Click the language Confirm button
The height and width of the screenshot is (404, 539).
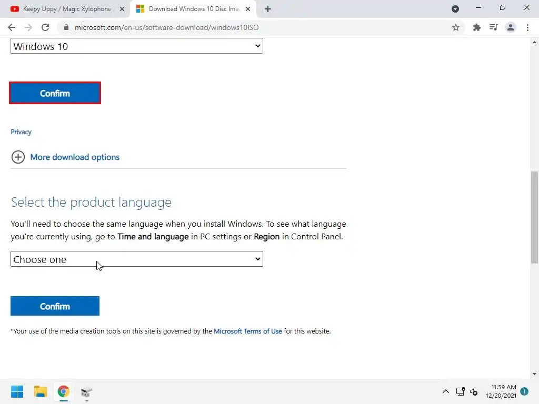[x=55, y=306]
